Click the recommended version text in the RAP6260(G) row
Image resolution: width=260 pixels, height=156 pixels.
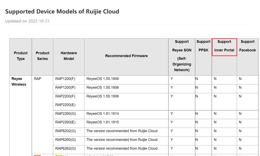tap(122, 140)
